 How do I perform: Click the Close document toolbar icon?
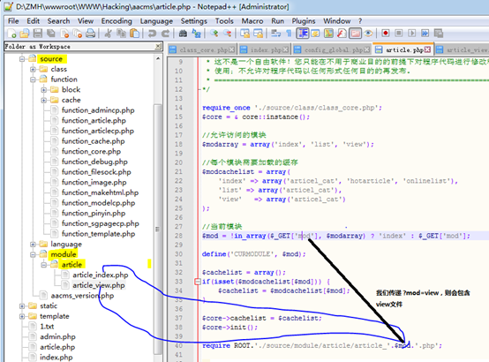[x=64, y=33]
